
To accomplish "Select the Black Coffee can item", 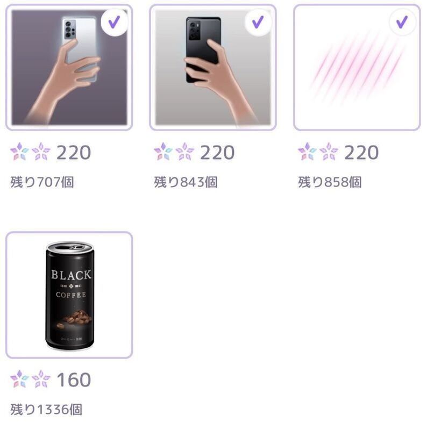I will click(69, 295).
